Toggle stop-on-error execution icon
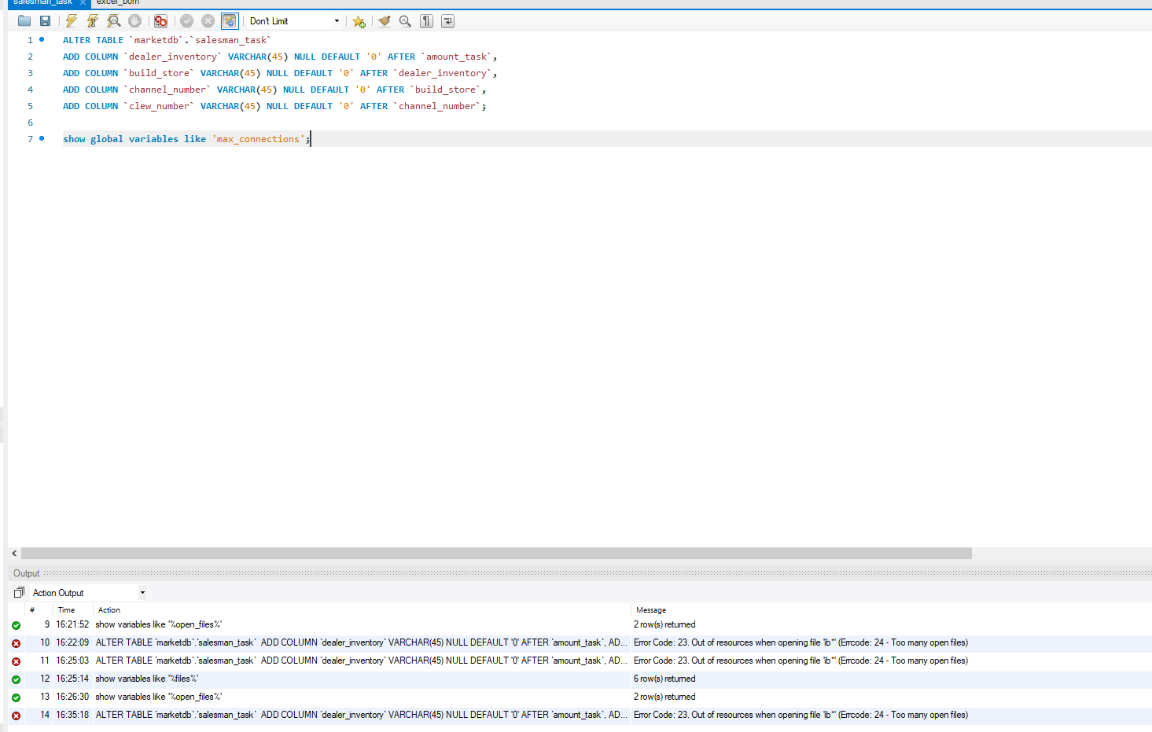Screen dimensions: 1152x732 [160, 21]
